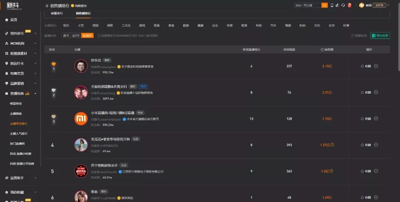Click the red gift envelope icon
400x202 pixels.
pyautogui.click(x=350, y=5)
